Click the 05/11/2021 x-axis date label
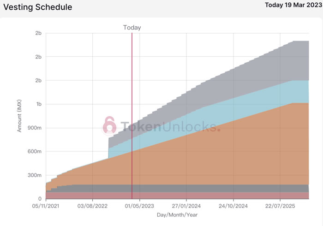Screen dimensions: 323x226 (46, 206)
